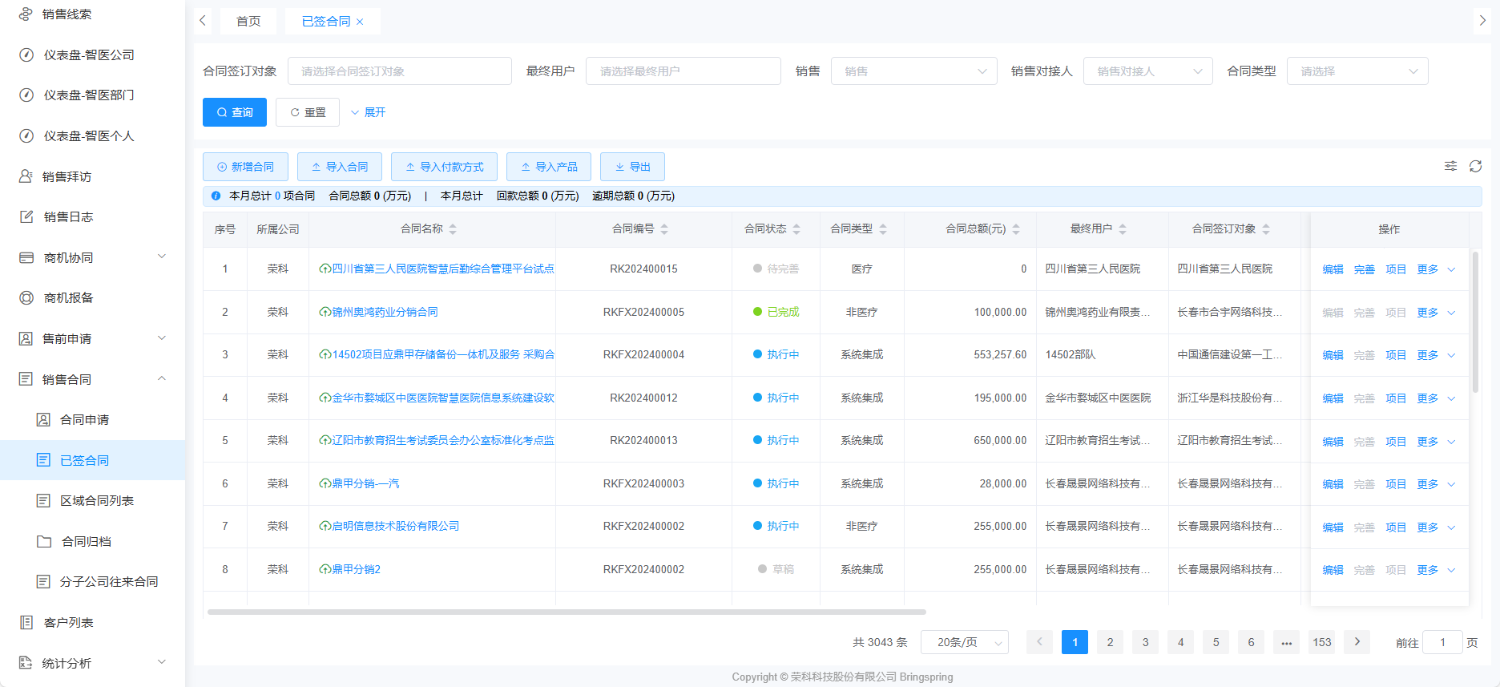Close the 已签合同 tab

point(360,22)
